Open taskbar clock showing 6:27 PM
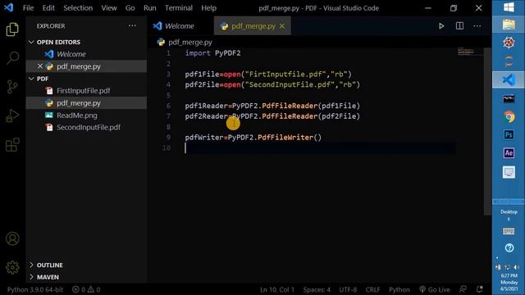Screen dimensions: 525x295 pyautogui.click(x=509, y=282)
